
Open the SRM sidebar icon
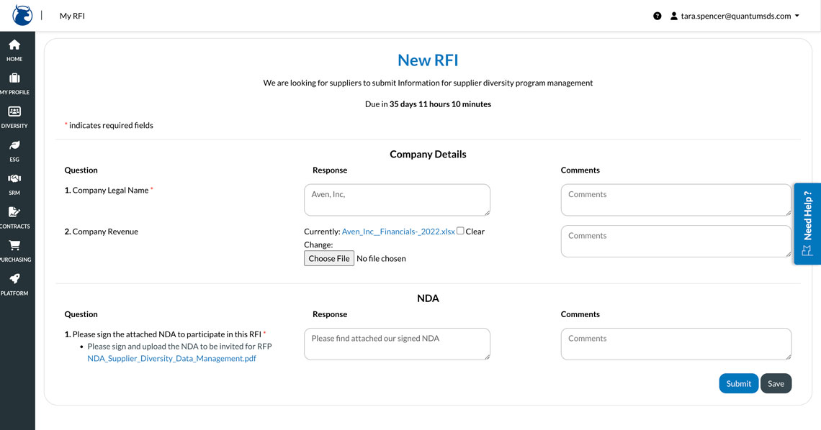click(x=14, y=182)
